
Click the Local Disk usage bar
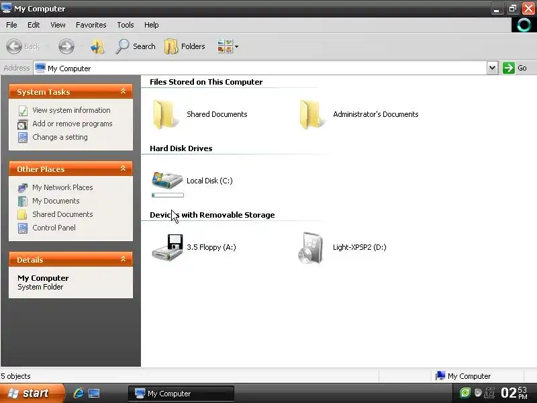tap(168, 195)
